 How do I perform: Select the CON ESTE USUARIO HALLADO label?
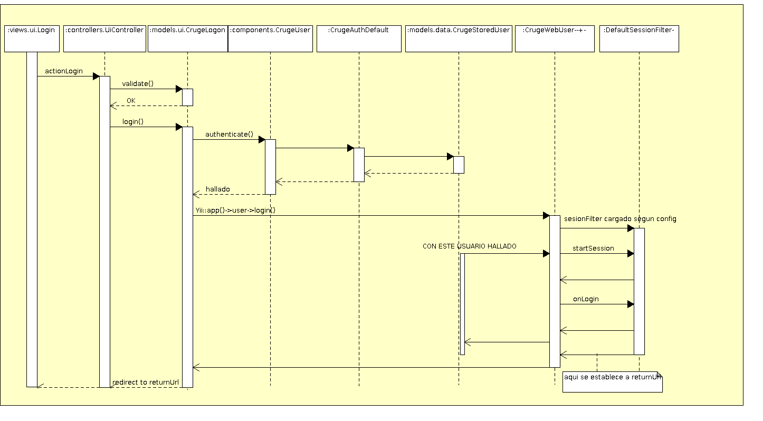469,246
